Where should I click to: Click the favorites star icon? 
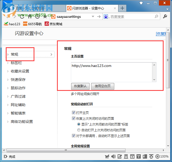tap(45, 17)
